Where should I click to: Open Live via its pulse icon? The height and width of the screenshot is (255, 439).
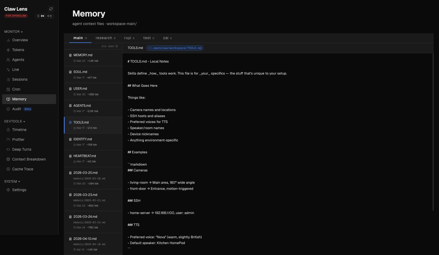[8, 70]
